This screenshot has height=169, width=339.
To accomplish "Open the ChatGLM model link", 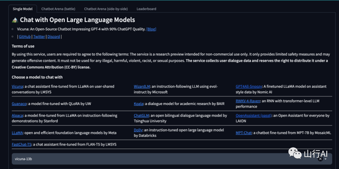I will point(141,116).
